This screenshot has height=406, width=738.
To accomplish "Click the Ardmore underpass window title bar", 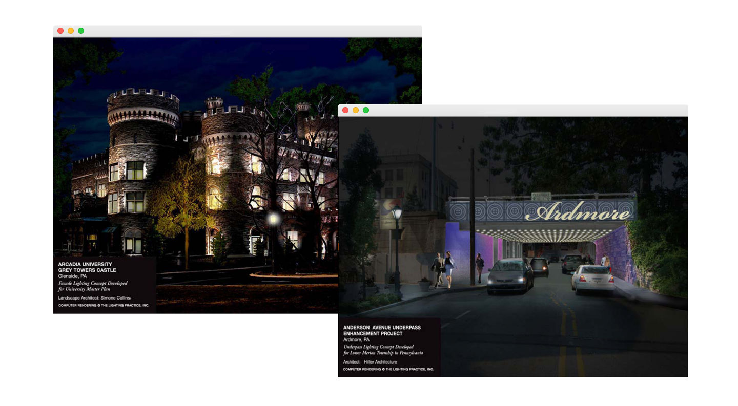I will (512, 111).
